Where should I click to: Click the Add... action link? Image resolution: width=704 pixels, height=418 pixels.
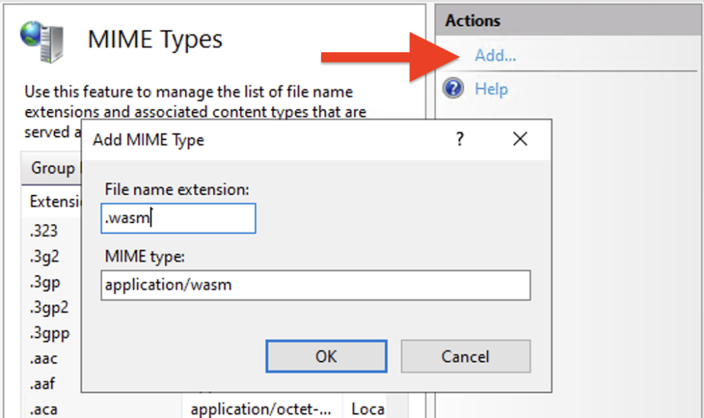[495, 56]
